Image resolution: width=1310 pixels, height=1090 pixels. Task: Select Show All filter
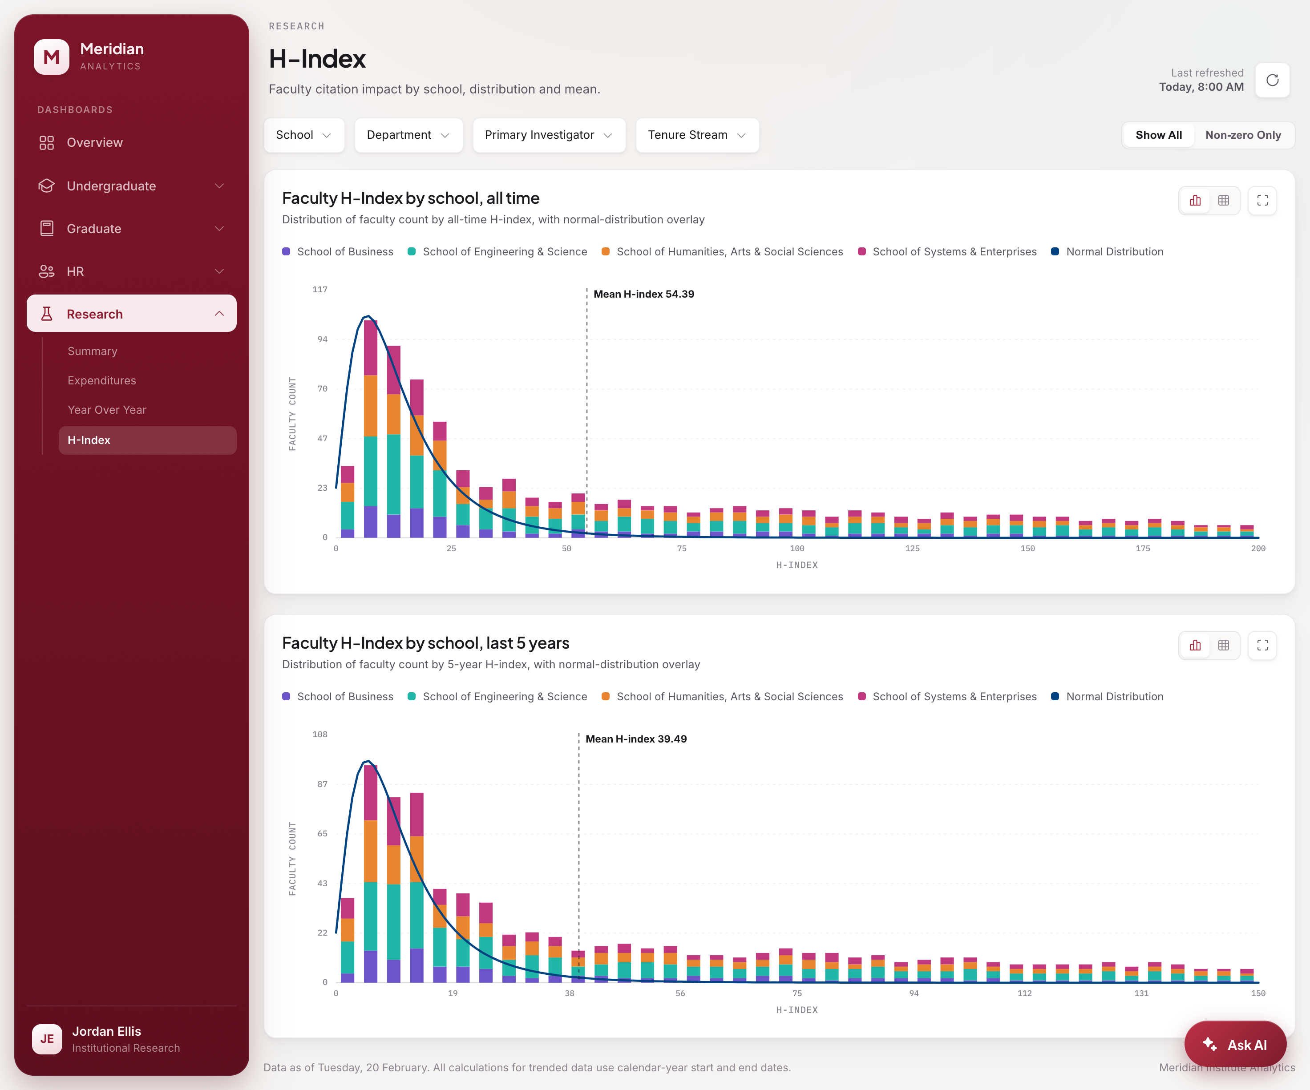[1158, 135]
